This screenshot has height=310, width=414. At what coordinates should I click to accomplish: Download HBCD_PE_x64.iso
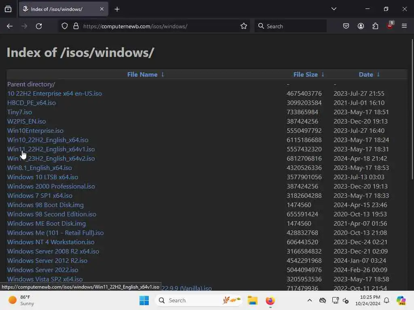pos(32,103)
